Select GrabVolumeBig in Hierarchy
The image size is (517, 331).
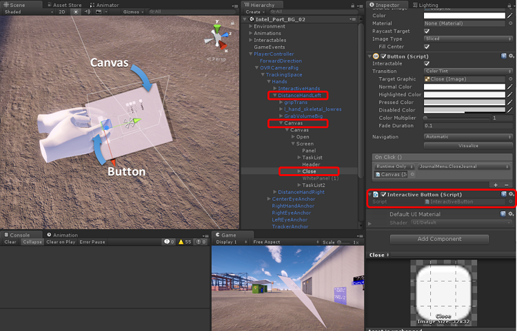pyautogui.click(x=303, y=116)
